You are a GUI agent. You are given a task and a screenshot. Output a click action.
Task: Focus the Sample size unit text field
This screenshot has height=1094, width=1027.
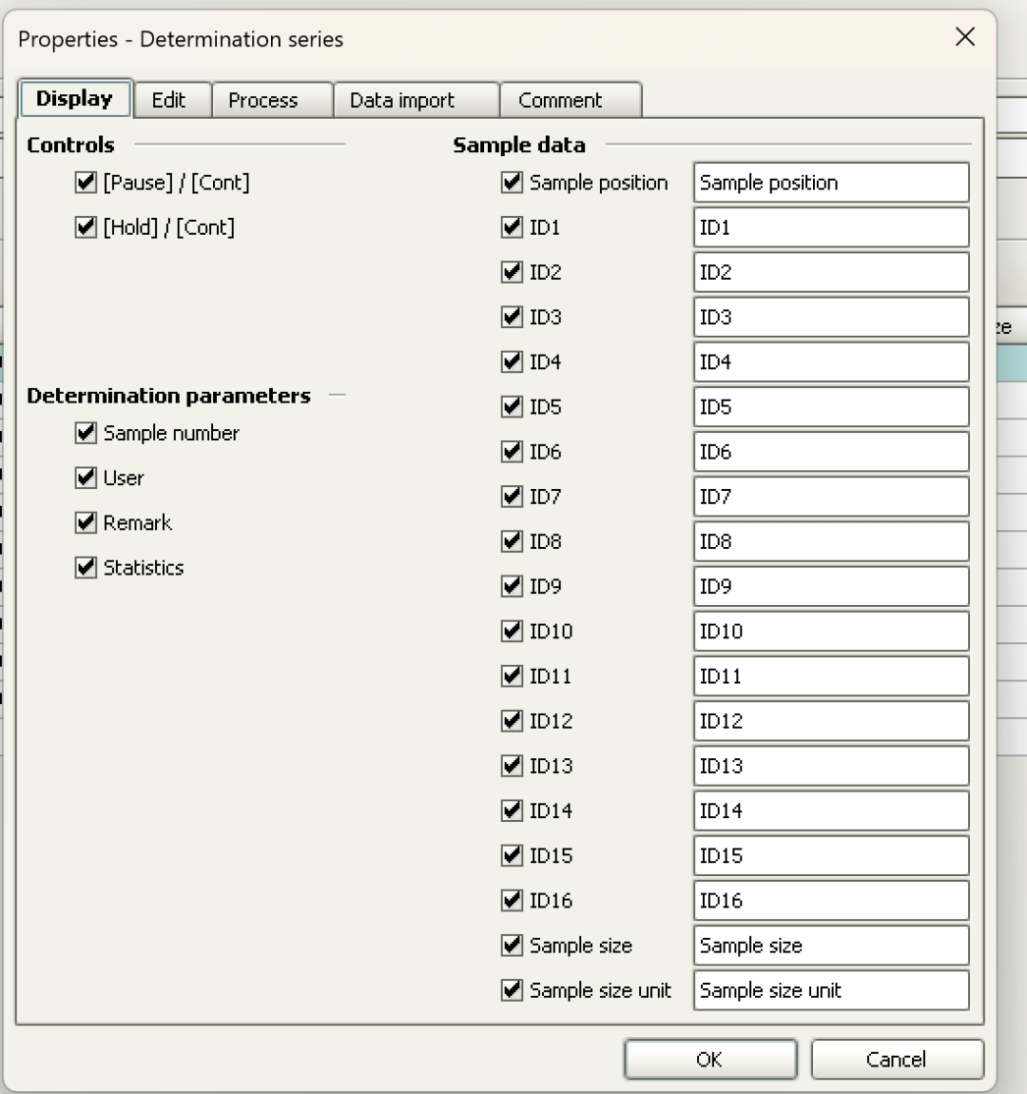831,990
